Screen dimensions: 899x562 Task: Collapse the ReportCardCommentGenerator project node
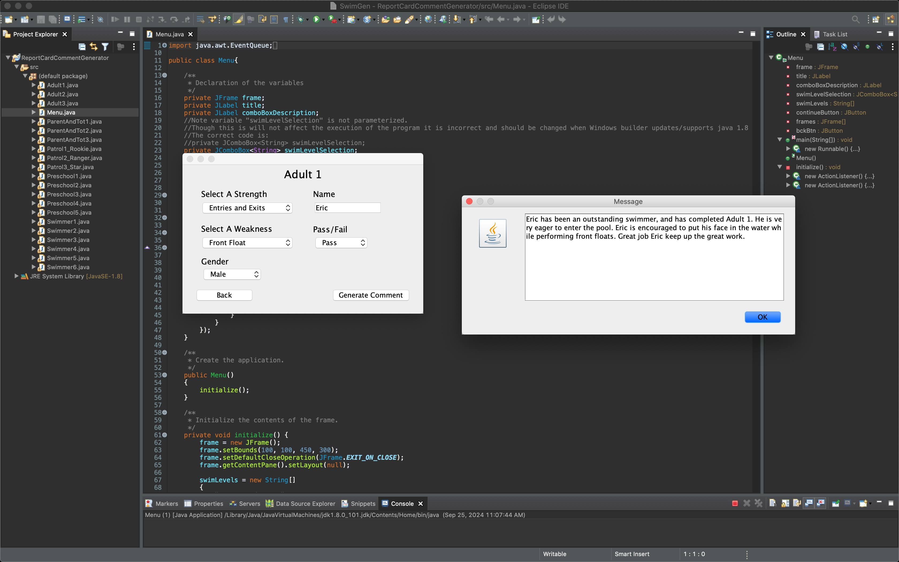tap(8, 58)
